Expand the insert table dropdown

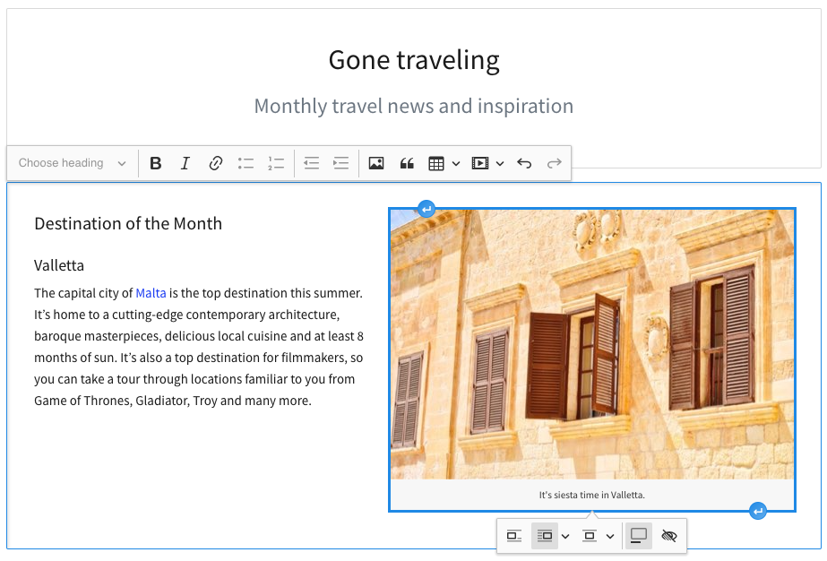coord(456,163)
